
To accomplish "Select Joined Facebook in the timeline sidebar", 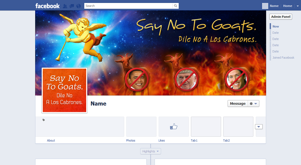I will click(x=283, y=57).
